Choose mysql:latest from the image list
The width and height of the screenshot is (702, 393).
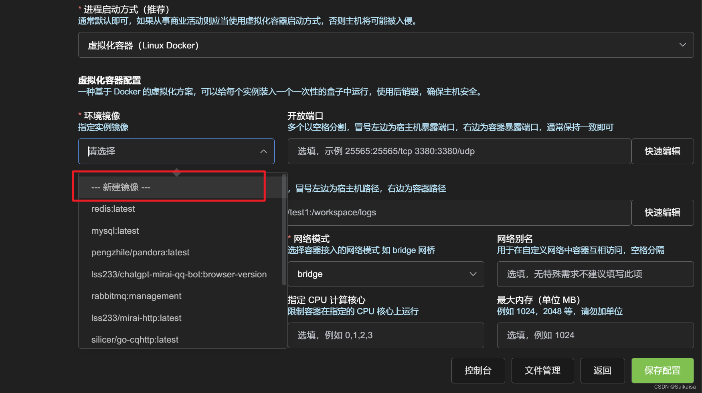[180, 231]
